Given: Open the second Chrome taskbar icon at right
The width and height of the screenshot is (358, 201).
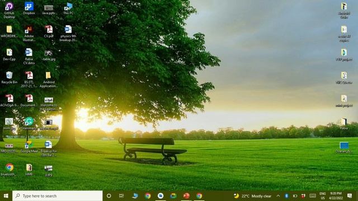Looking at the screenshot, I should [x=199, y=196].
